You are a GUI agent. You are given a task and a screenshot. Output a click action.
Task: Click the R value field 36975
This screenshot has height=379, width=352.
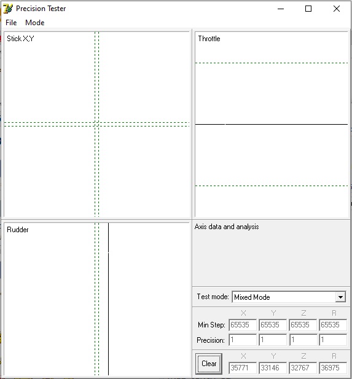333,368
